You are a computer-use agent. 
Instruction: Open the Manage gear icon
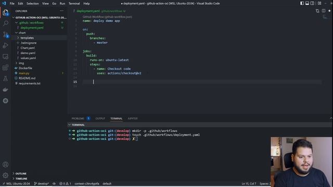(x=6, y=176)
